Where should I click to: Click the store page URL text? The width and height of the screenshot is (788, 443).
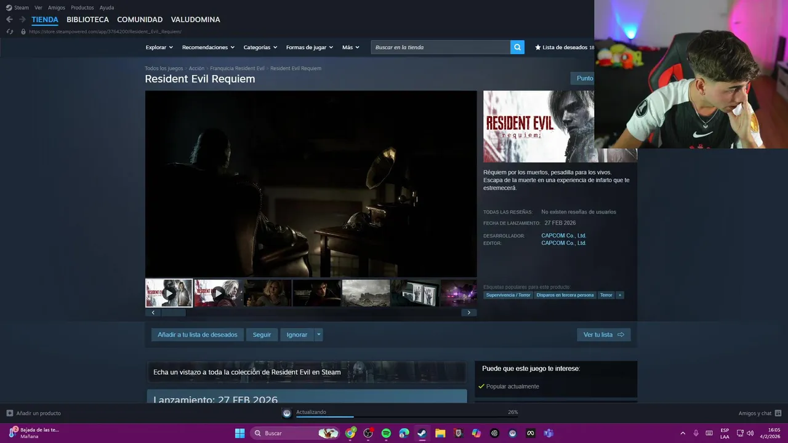(105, 31)
